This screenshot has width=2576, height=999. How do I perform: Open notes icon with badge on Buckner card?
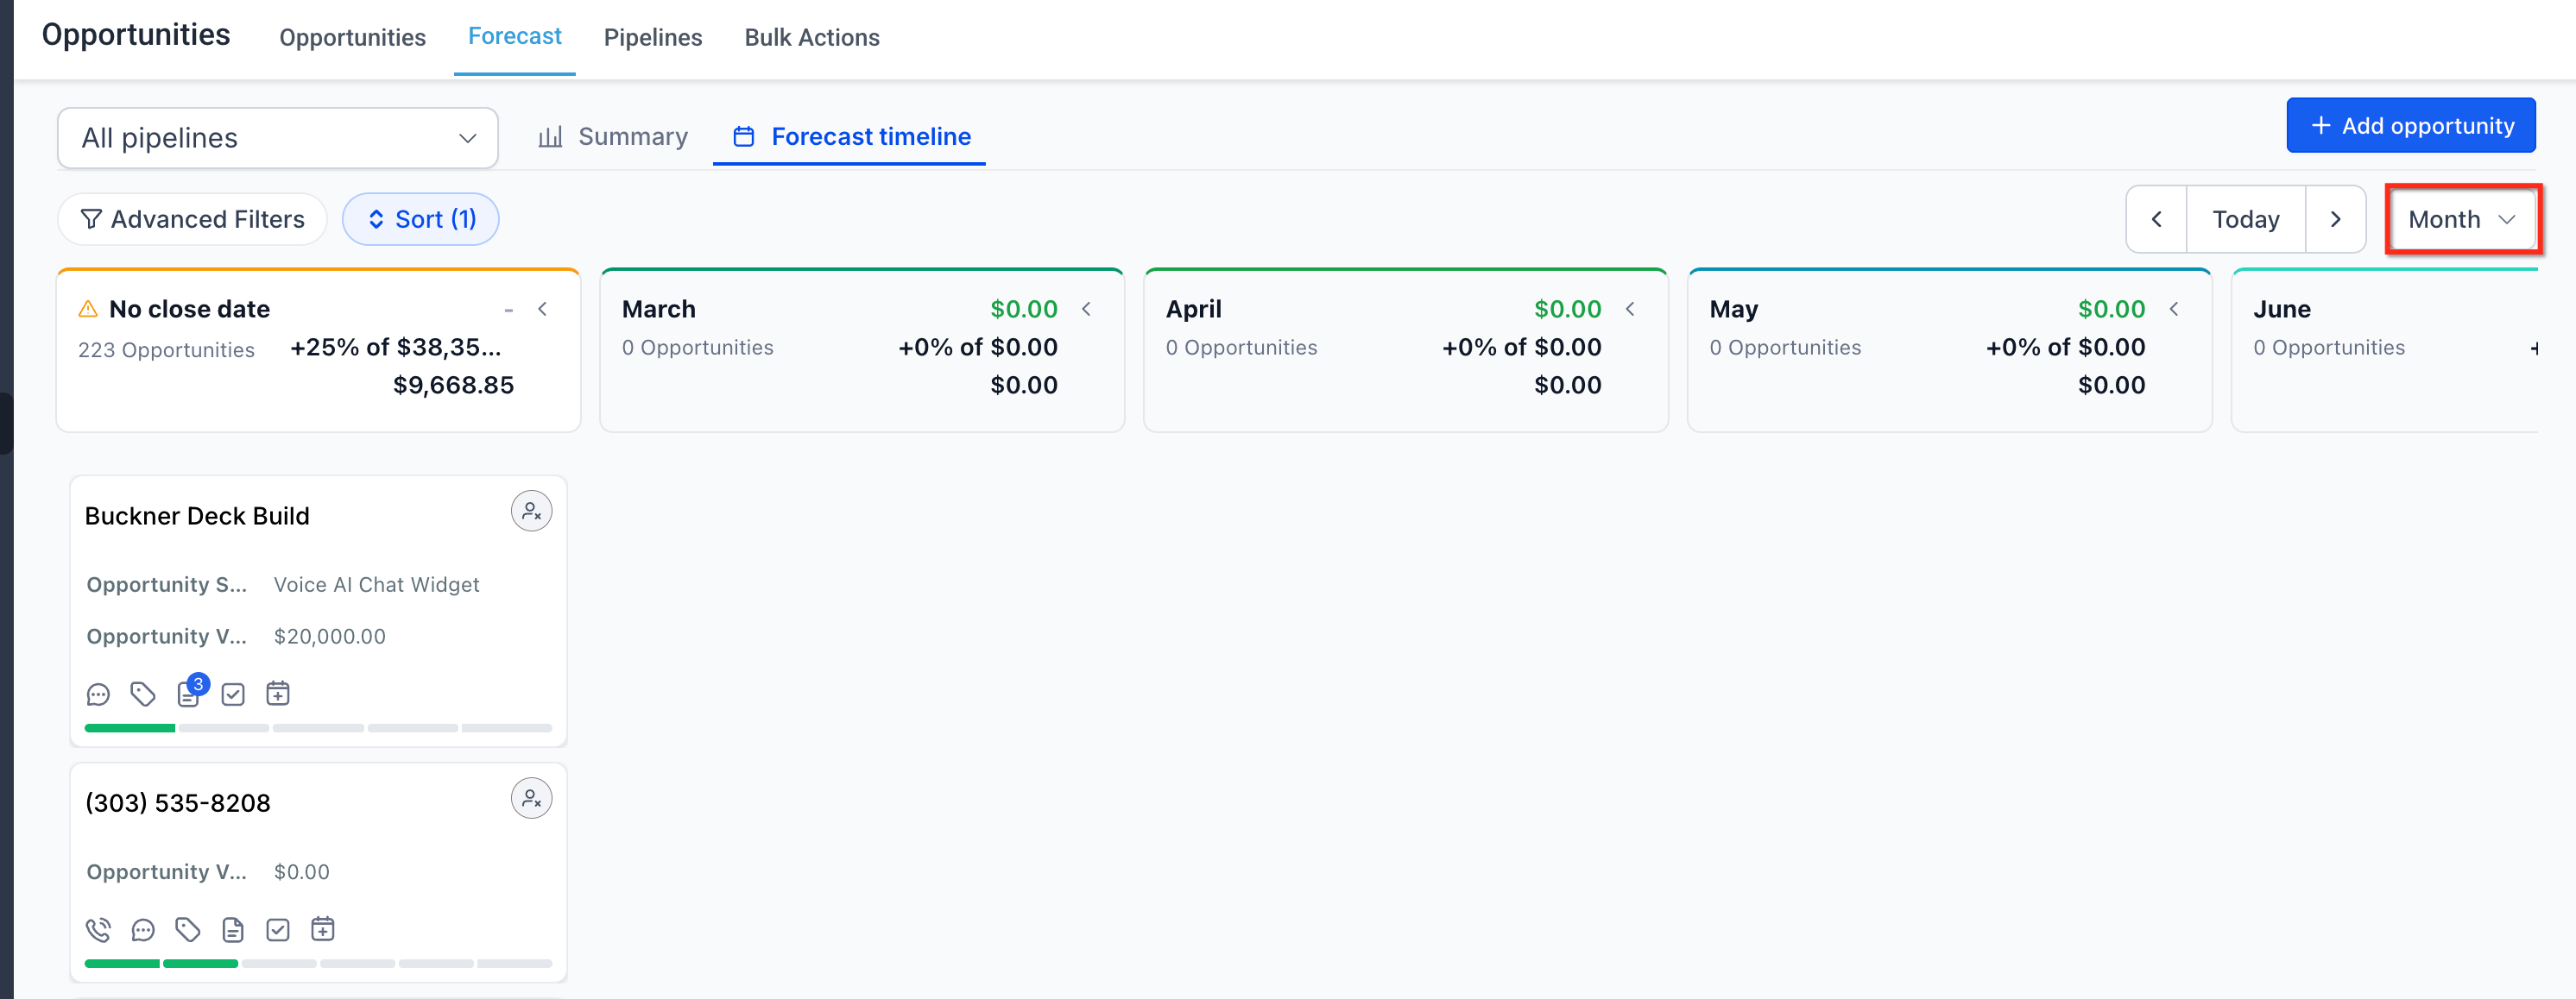point(188,694)
